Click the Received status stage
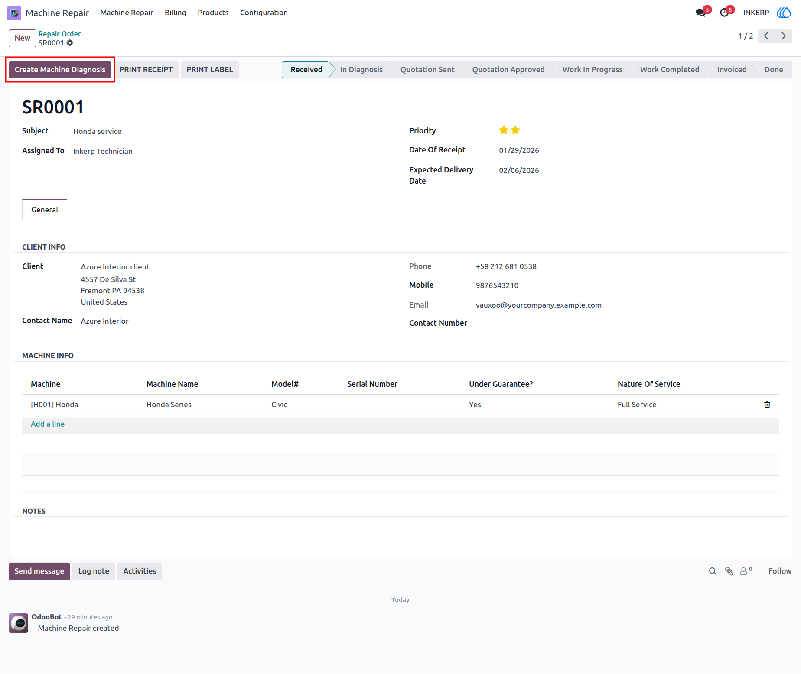The image size is (801, 674). 306,70
